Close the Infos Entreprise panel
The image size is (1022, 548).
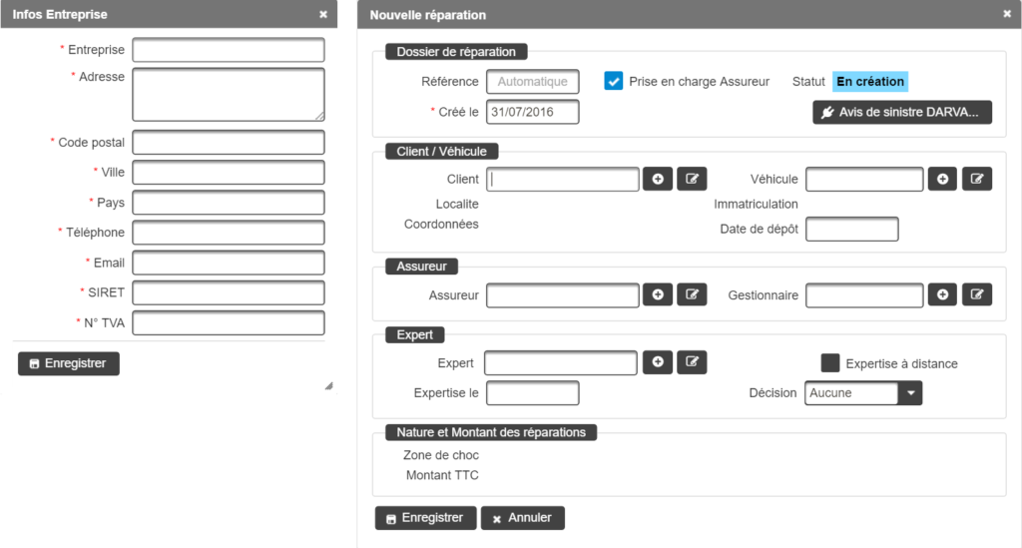(x=323, y=14)
